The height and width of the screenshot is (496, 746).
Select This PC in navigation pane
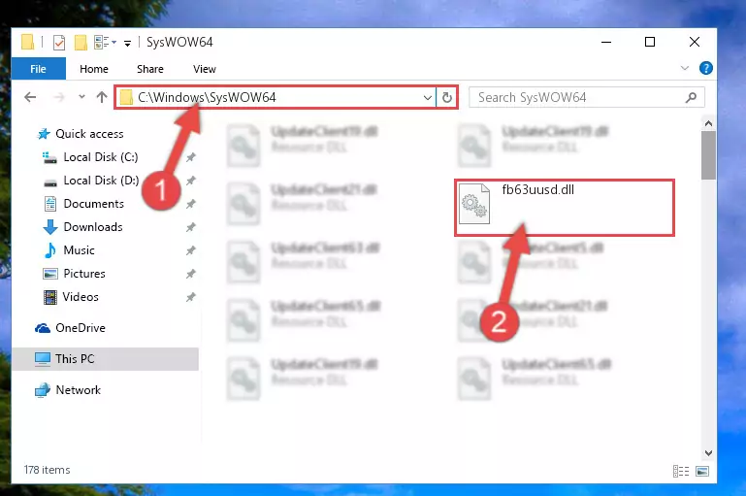point(105,359)
